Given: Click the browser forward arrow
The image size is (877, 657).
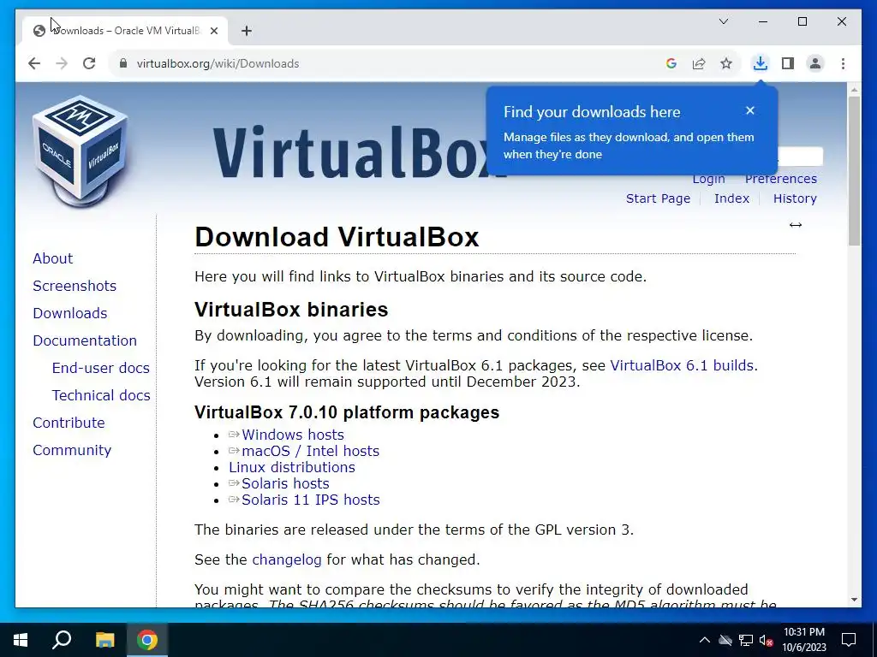Looking at the screenshot, I should (62, 63).
